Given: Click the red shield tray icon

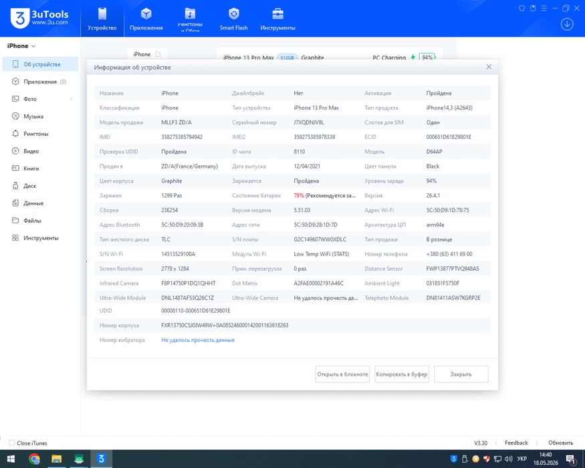Looking at the screenshot, I should (x=487, y=459).
